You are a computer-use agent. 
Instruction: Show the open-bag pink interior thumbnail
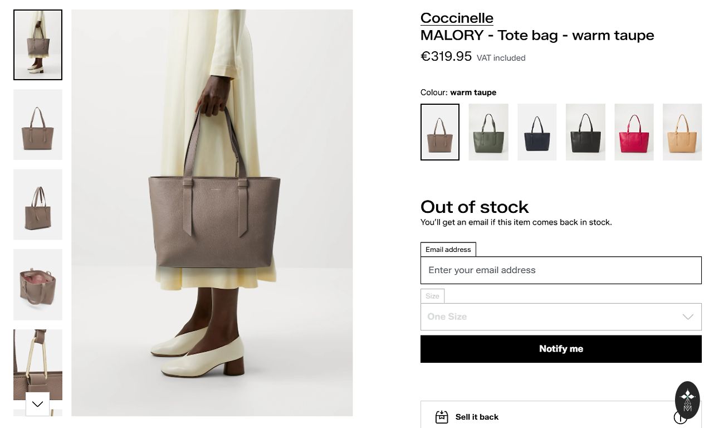pyautogui.click(x=38, y=284)
